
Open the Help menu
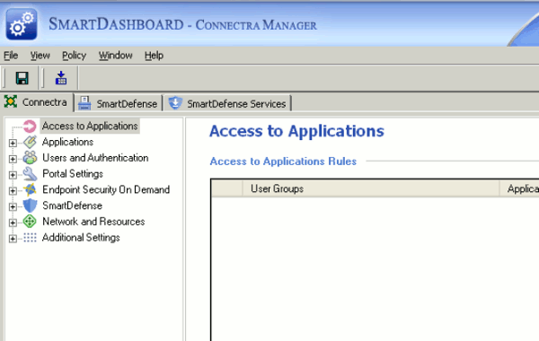(x=154, y=56)
